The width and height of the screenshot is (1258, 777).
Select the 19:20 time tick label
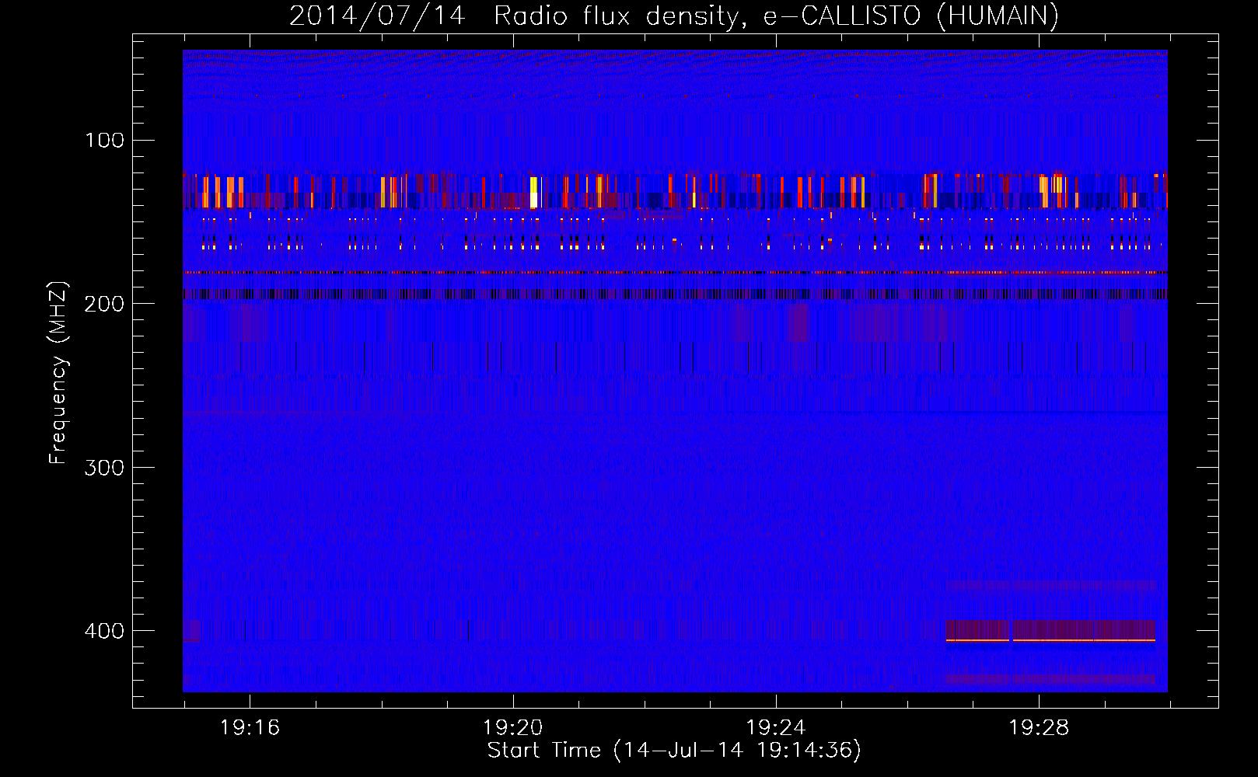pyautogui.click(x=512, y=728)
